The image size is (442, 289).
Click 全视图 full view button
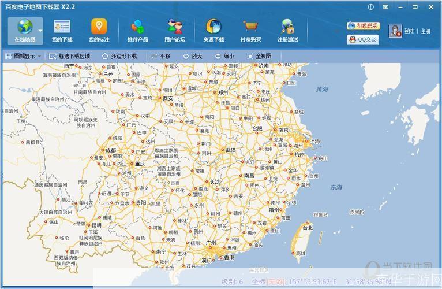[x=259, y=57]
